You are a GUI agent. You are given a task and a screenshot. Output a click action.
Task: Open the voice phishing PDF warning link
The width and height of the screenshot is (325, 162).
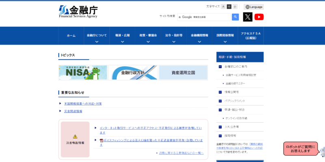(151, 143)
